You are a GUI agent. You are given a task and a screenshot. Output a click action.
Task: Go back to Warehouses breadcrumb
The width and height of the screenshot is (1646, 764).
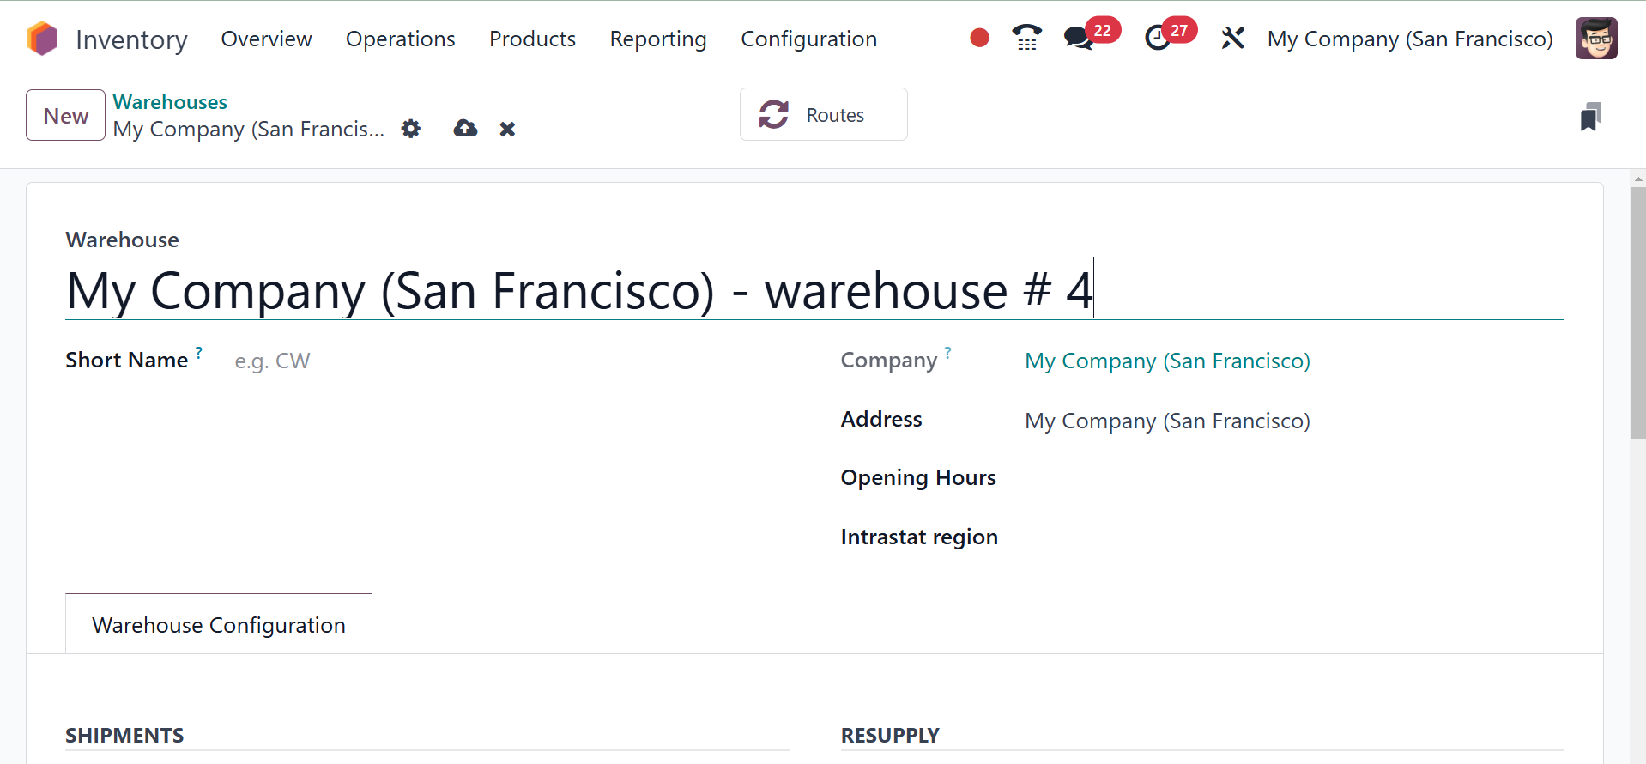point(170,102)
